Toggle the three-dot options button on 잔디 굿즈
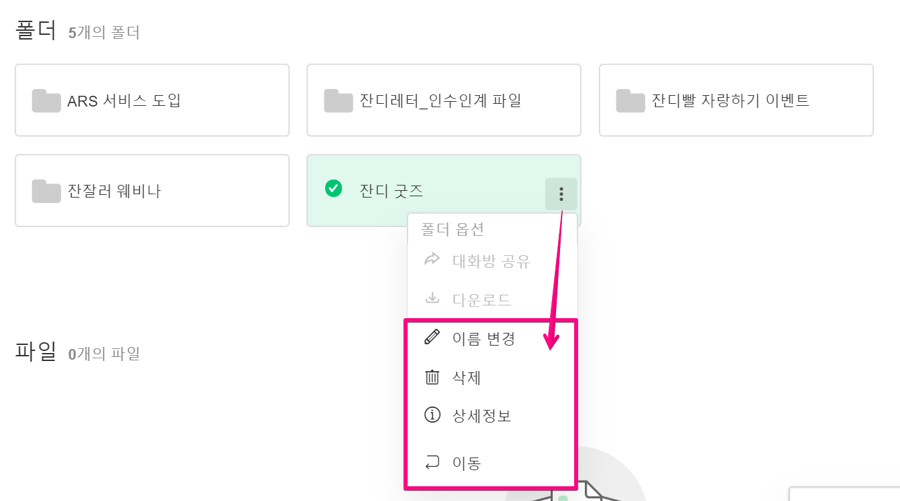This screenshot has height=501, width=900. pos(561,194)
